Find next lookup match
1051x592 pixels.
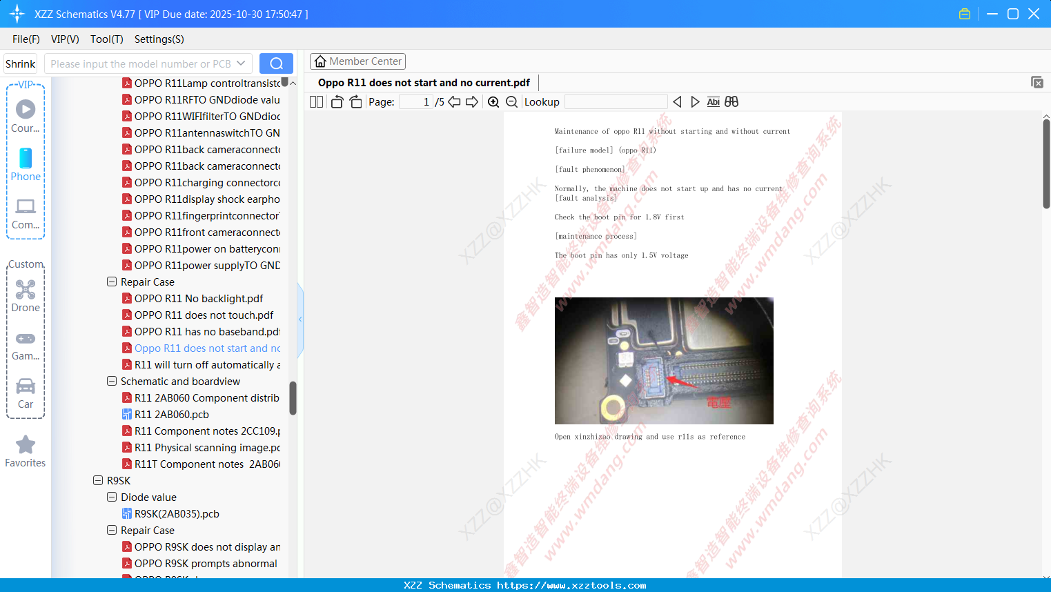pyautogui.click(x=695, y=102)
